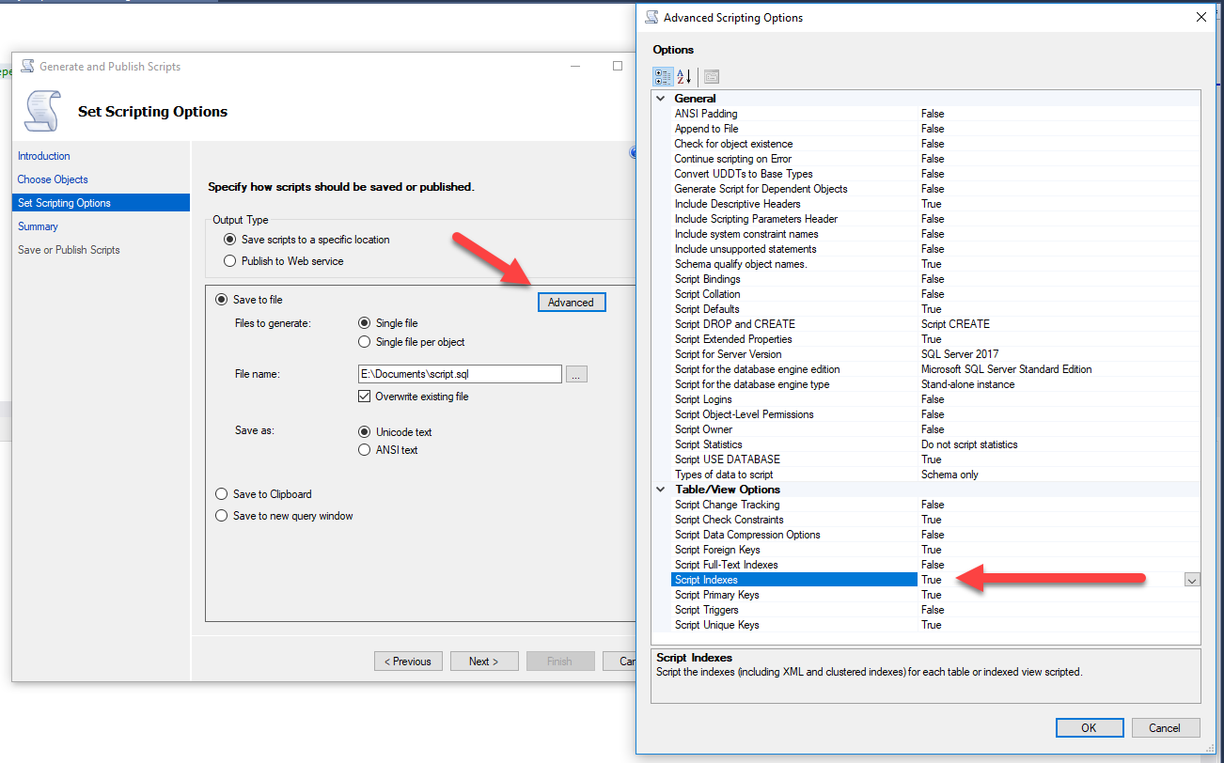Viewport: 1224px width, 763px height.
Task: Open the Property Pages icon
Action: [711, 77]
